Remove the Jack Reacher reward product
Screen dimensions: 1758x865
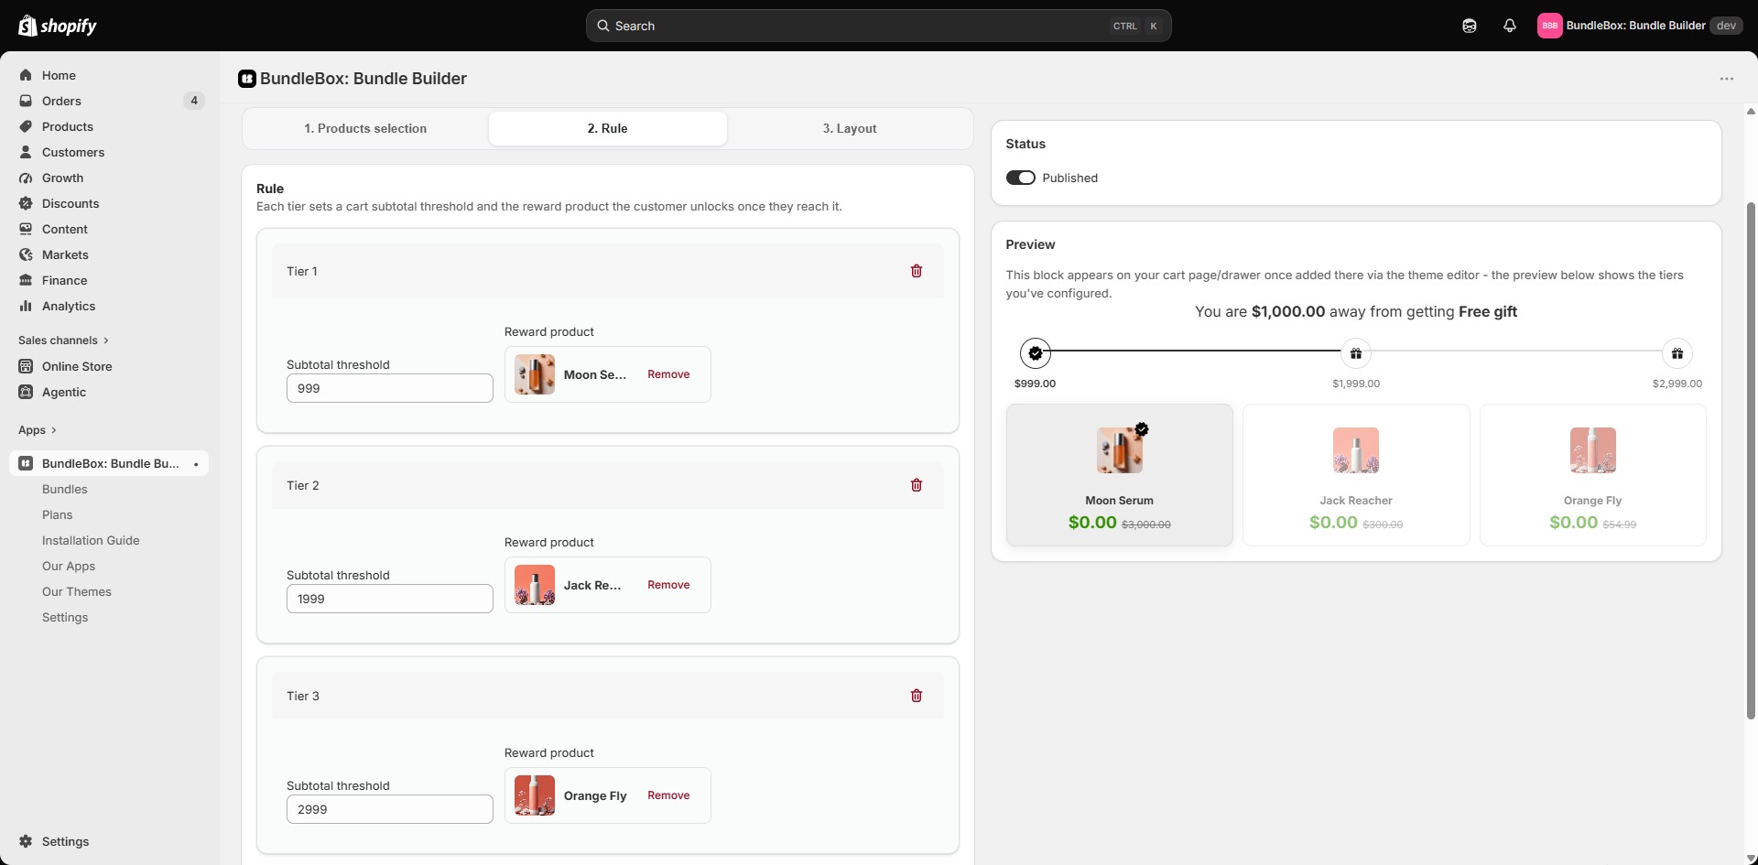[x=668, y=585]
